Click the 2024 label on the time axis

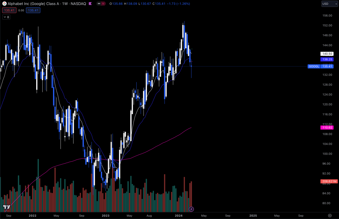179,216
